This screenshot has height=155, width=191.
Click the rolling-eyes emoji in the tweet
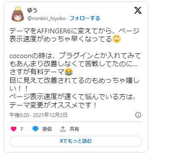click(x=116, y=39)
